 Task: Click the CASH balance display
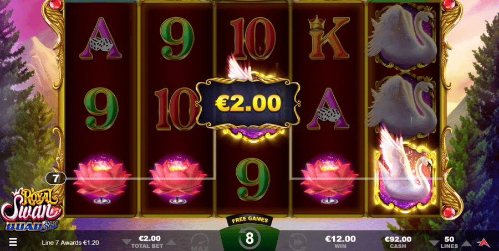click(398, 242)
